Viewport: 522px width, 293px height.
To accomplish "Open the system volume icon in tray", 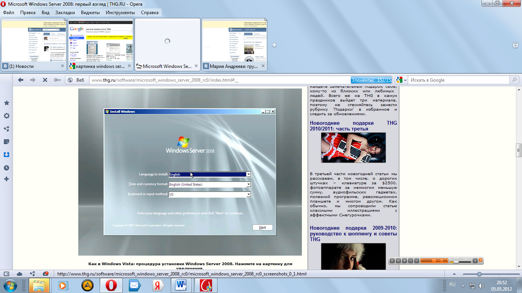I will pos(482,285).
